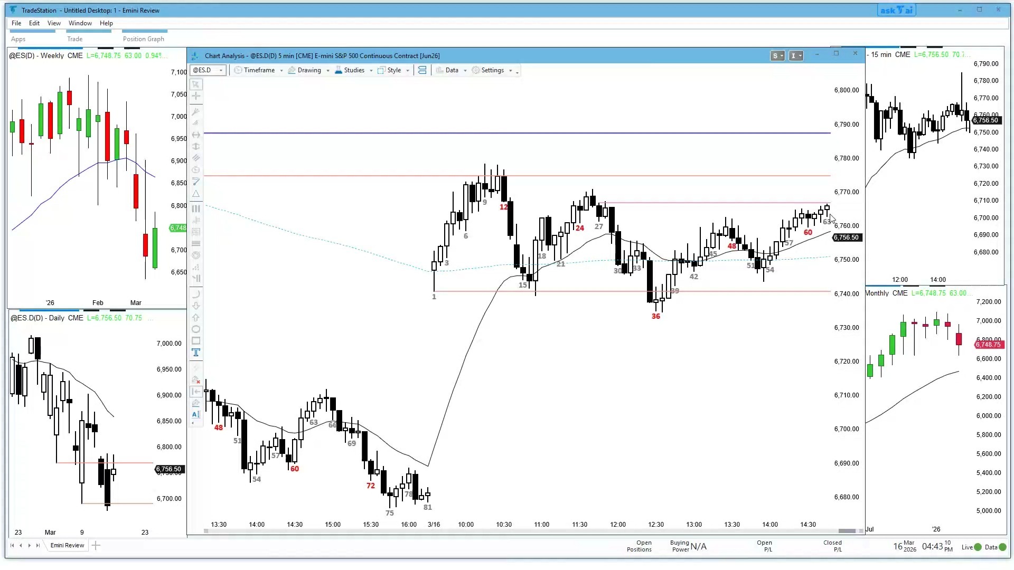Click the 6,748.75 price marker on Monthly chart
Viewport: 1014px width, 570px height.
click(988, 345)
